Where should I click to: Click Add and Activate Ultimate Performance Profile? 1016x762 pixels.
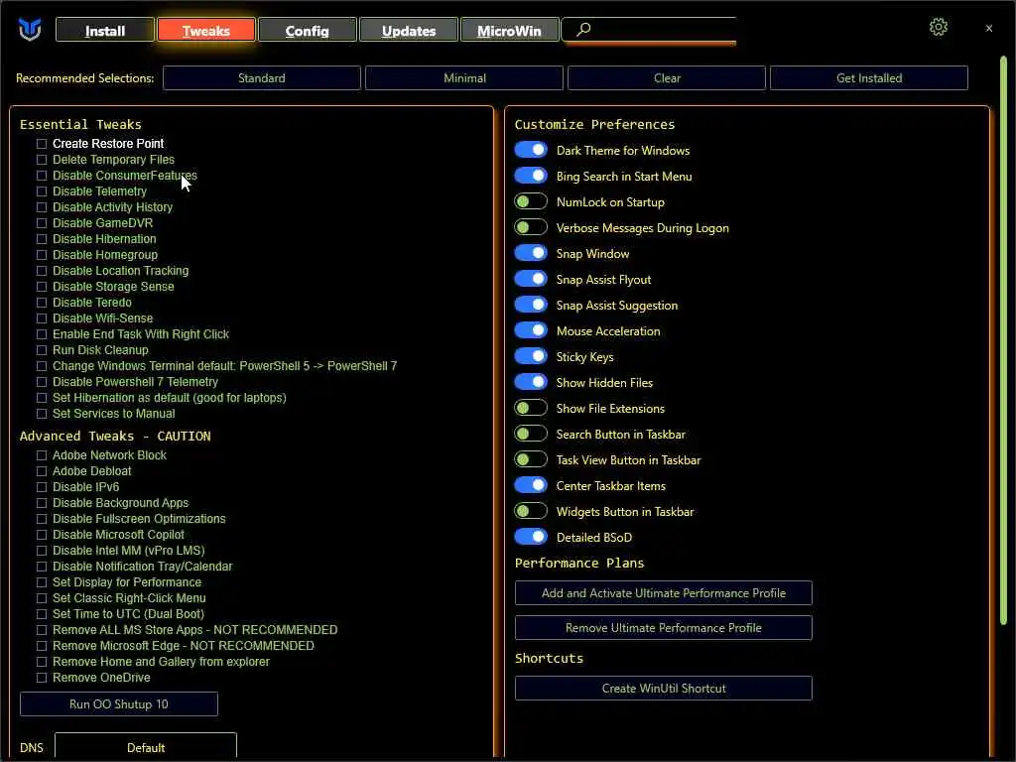click(x=664, y=593)
